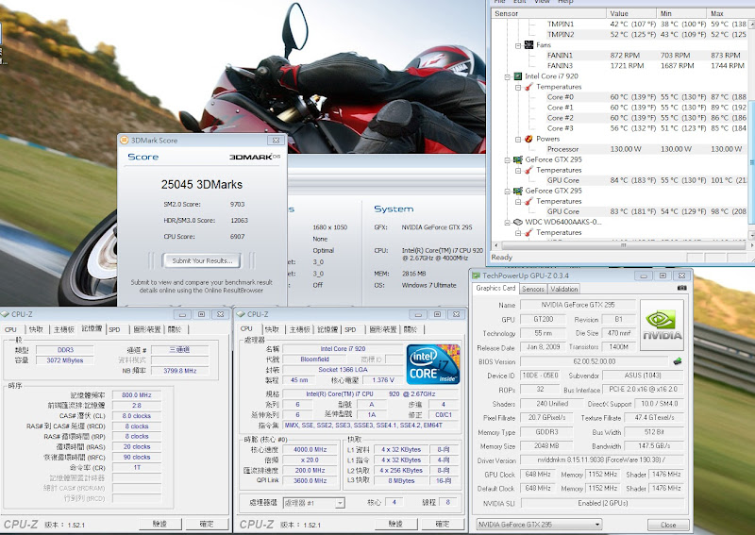Open the SPD tab in right CPU-Z window

350,329
